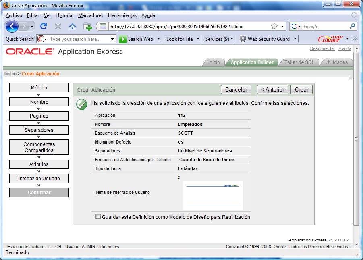Screen dimensions: 363x260
Task: Open the Services (9) dropdown arrow
Action: [232, 39]
